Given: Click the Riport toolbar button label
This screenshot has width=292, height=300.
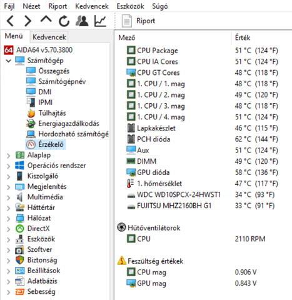Looking at the screenshot, I should [146, 21].
